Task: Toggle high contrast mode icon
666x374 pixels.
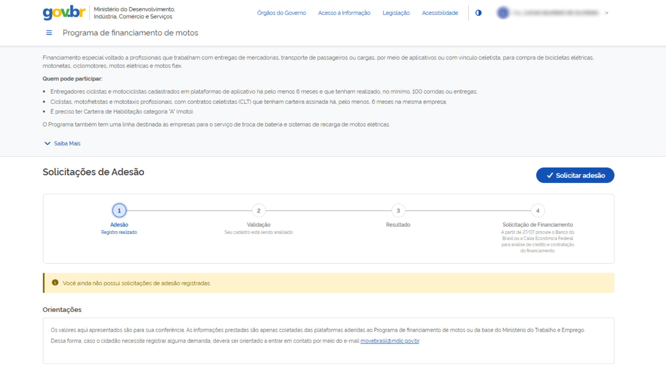Action: click(478, 13)
